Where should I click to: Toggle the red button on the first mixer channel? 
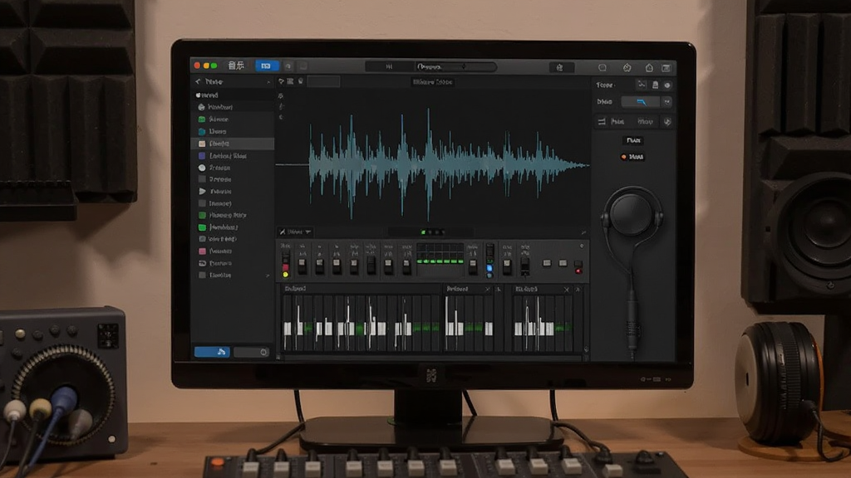(x=286, y=268)
